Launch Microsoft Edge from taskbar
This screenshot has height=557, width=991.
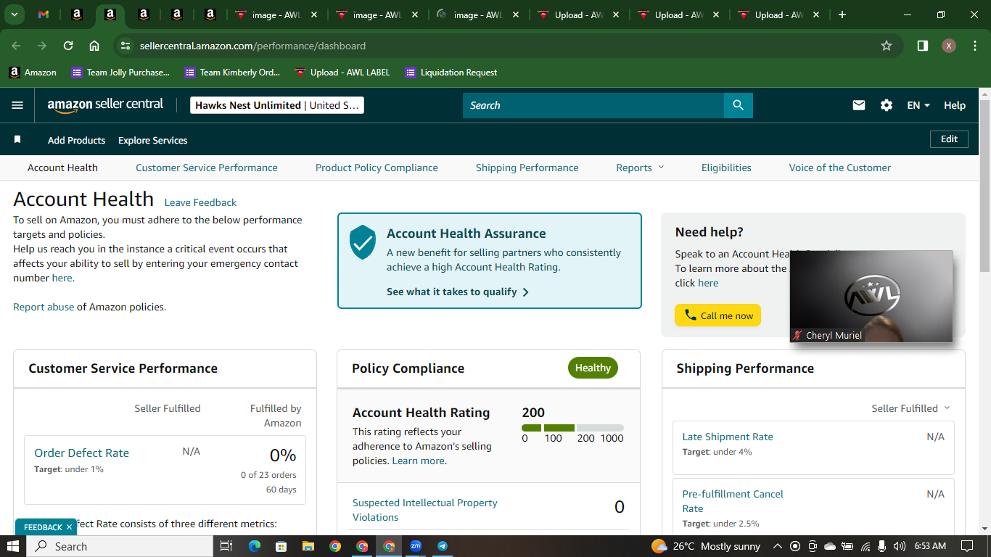[254, 546]
